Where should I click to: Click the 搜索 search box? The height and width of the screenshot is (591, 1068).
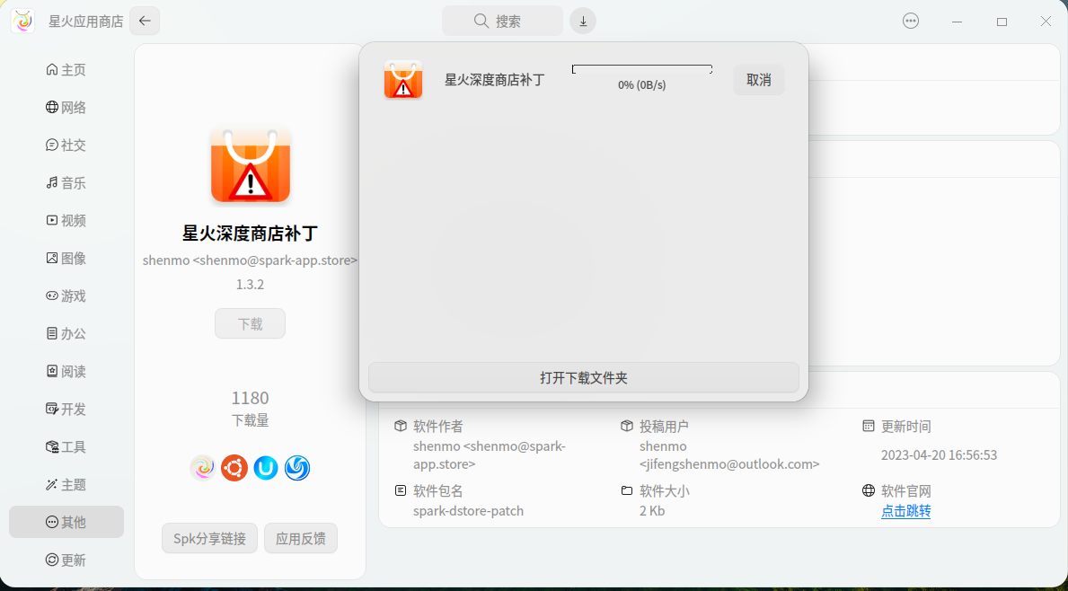[x=501, y=21]
